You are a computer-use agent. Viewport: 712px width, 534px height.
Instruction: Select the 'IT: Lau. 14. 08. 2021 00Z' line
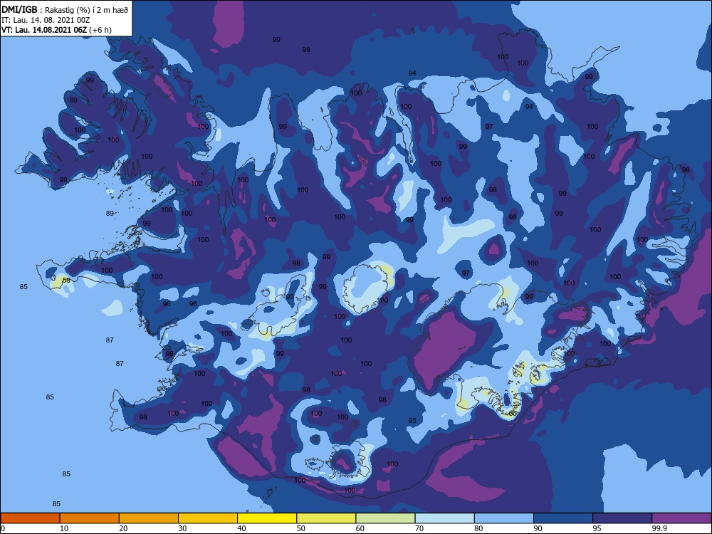[x=46, y=20]
